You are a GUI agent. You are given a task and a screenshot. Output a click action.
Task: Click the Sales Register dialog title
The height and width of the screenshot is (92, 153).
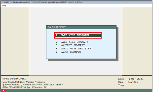pyautogui.click(x=57, y=27)
